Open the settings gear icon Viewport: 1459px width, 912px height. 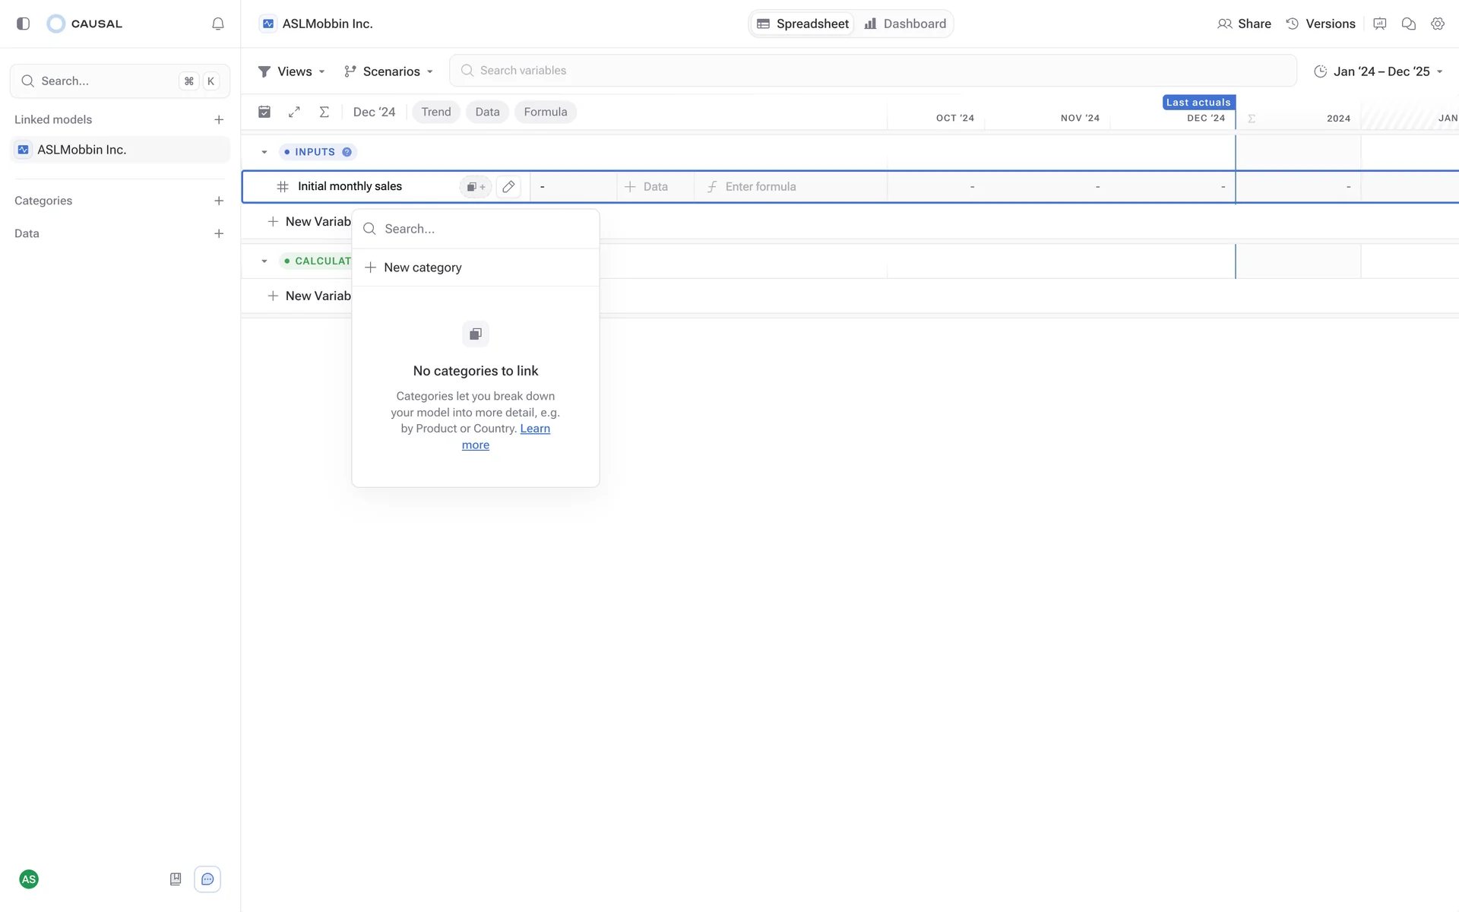click(1437, 24)
